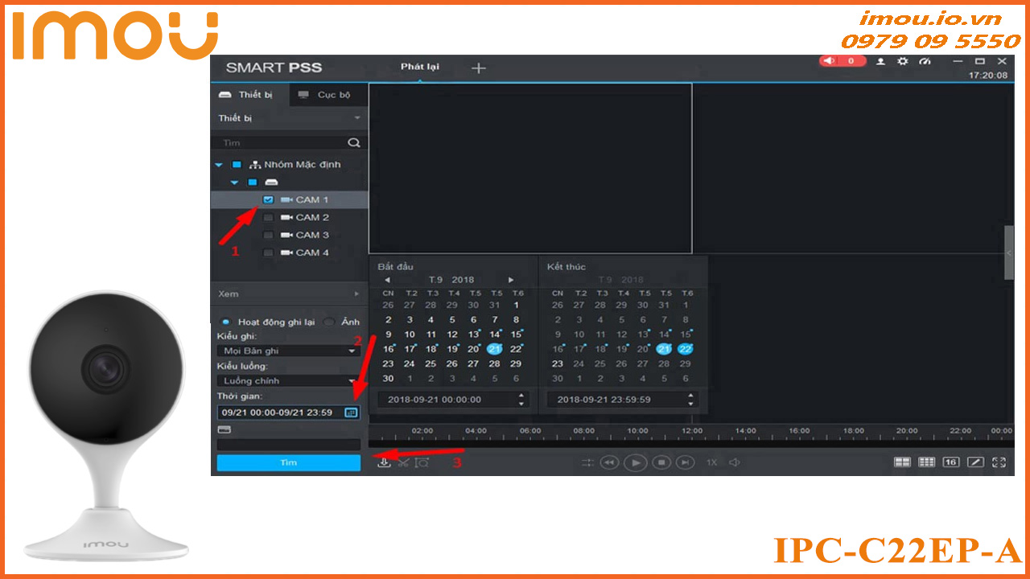Click the download recording icon

pyautogui.click(x=385, y=462)
